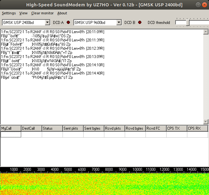Click the monitor scrollbar up arrow

[x=206, y=32]
